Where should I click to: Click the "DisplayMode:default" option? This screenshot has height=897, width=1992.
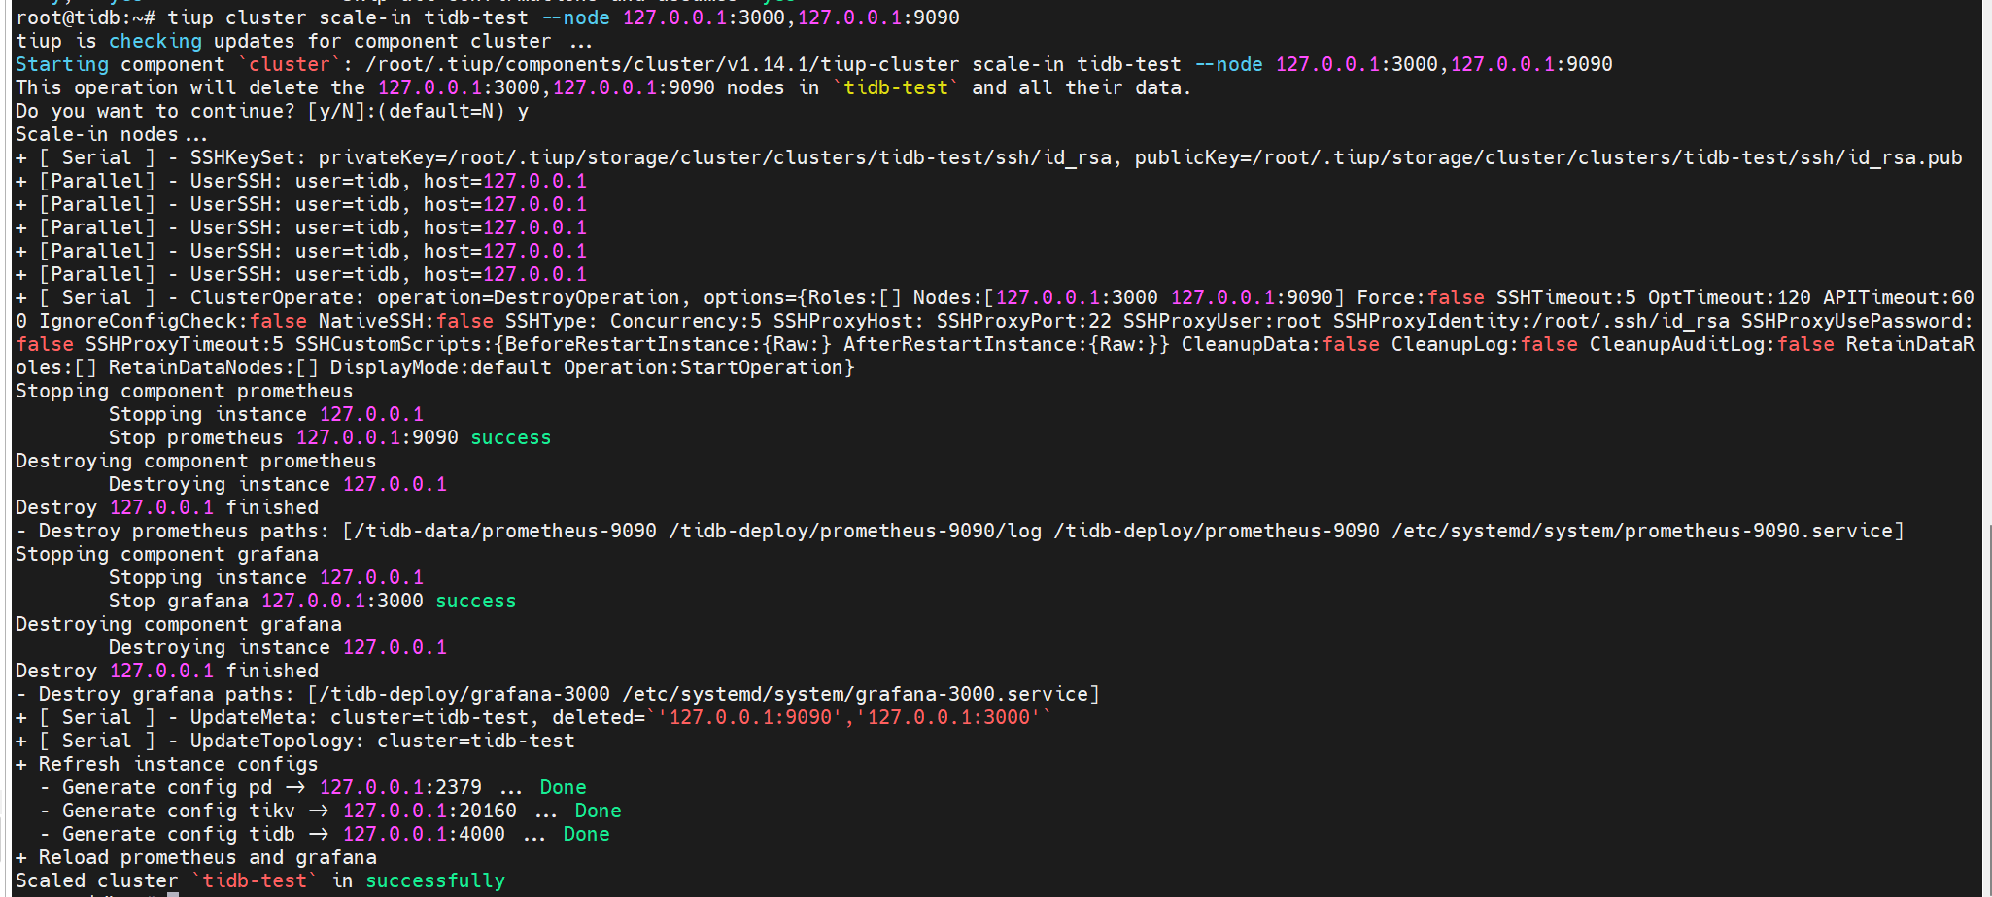pyautogui.click(x=441, y=367)
